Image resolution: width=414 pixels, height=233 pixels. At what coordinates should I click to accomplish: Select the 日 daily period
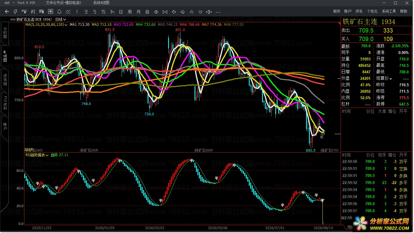[x=121, y=12]
